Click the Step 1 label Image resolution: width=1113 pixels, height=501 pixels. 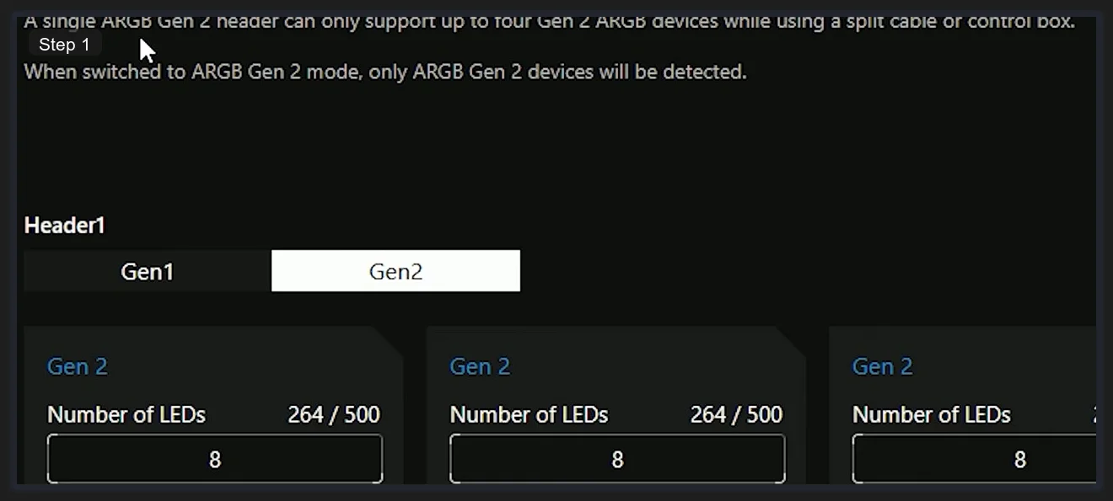pyautogui.click(x=63, y=45)
